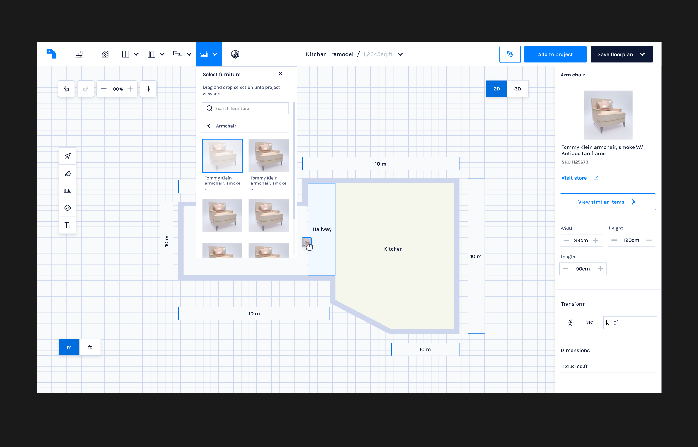Expand the project name chevron dropdown
Viewport: 698px width, 447px height.
[400, 54]
